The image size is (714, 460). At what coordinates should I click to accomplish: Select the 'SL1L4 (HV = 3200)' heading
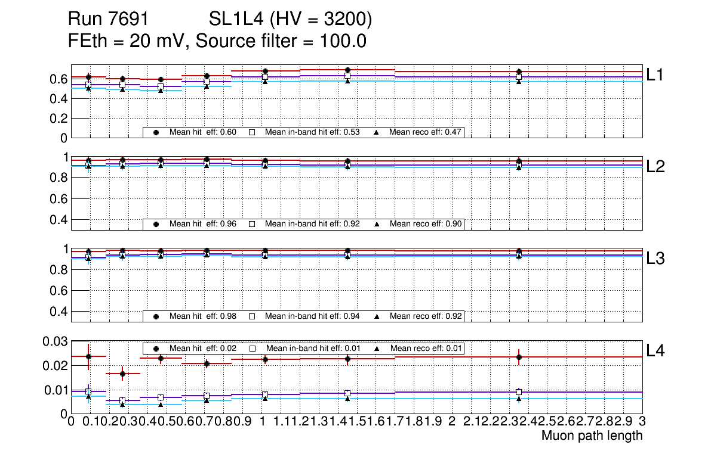[x=291, y=20]
